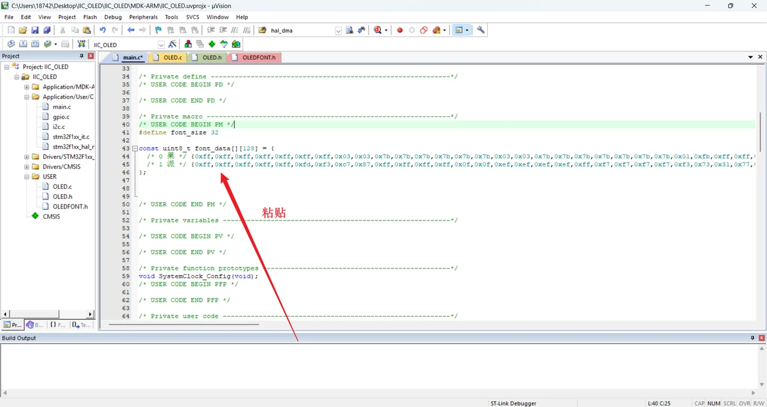The width and height of the screenshot is (767, 407).
Task: Open a file with the folder icon
Action: click(23, 30)
